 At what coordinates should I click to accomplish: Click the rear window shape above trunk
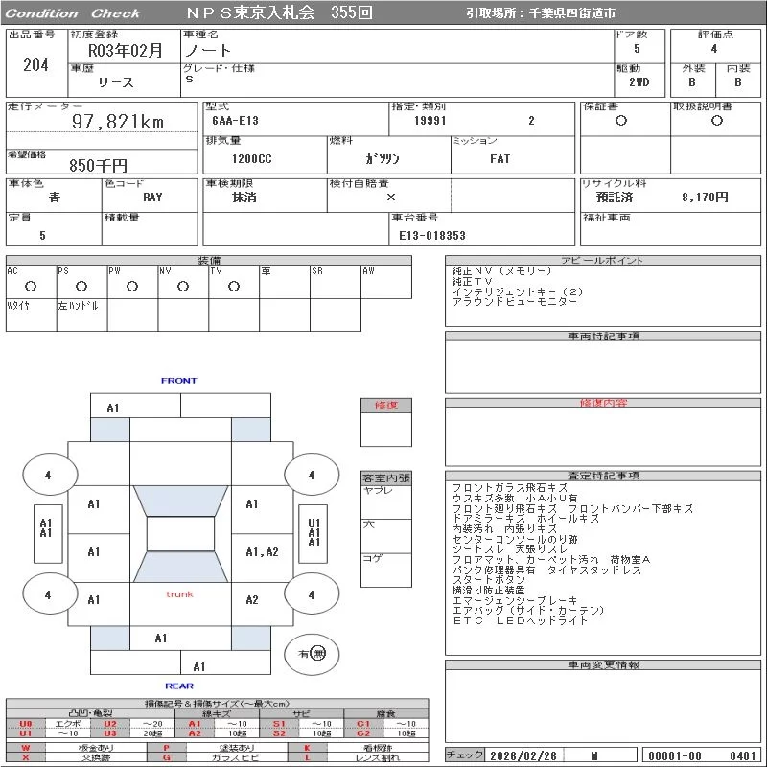click(x=180, y=568)
